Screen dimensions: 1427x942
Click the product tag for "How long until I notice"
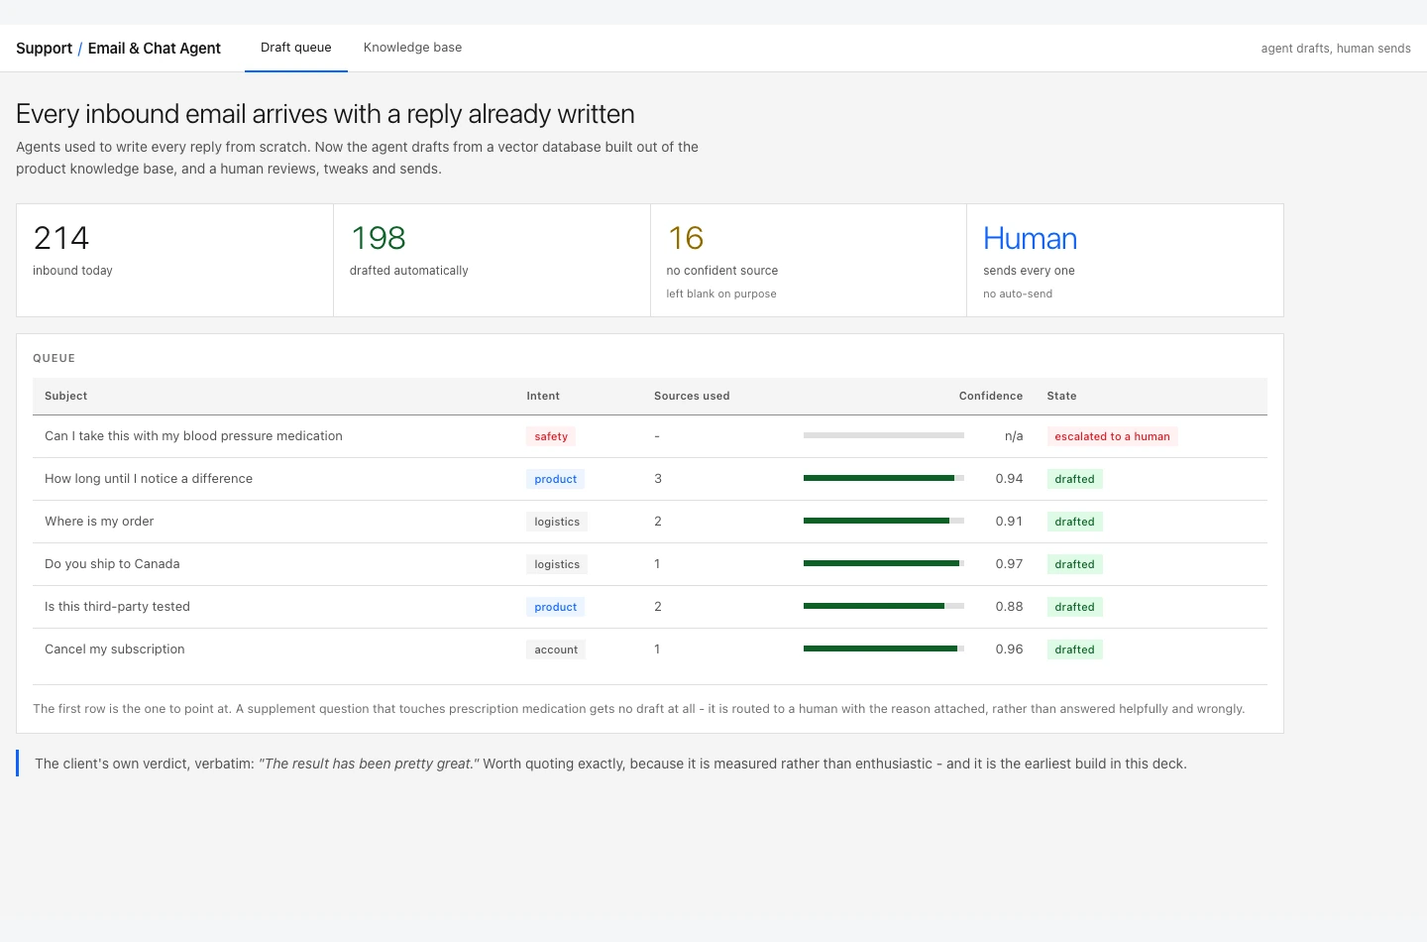coord(555,479)
